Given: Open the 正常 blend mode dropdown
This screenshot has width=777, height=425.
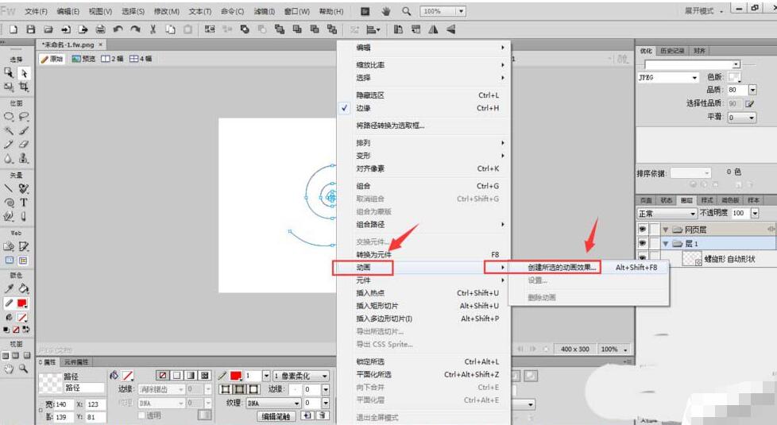Looking at the screenshot, I should pyautogui.click(x=667, y=213).
